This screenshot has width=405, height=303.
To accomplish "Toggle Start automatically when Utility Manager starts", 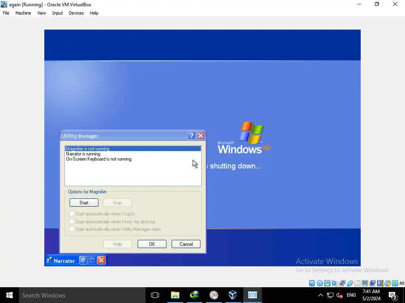I will [x=72, y=229].
